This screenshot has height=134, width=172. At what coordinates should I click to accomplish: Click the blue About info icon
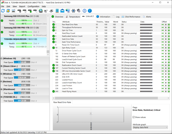pos(90,11)
